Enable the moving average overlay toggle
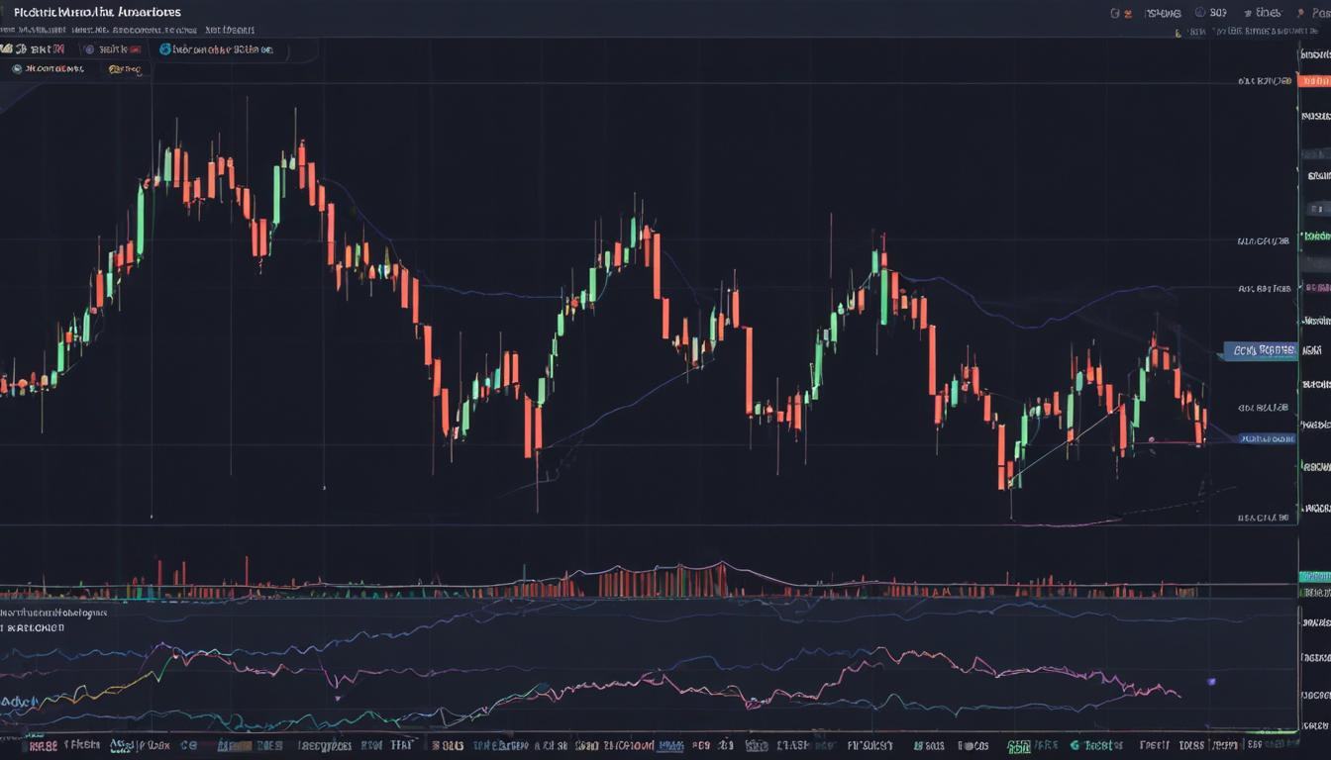The image size is (1331, 760). [x=114, y=69]
